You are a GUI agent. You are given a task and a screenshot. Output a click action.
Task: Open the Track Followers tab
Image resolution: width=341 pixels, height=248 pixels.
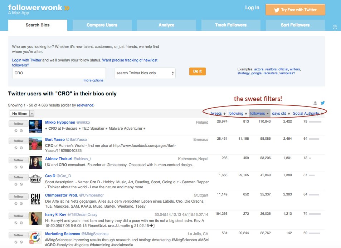point(231,25)
